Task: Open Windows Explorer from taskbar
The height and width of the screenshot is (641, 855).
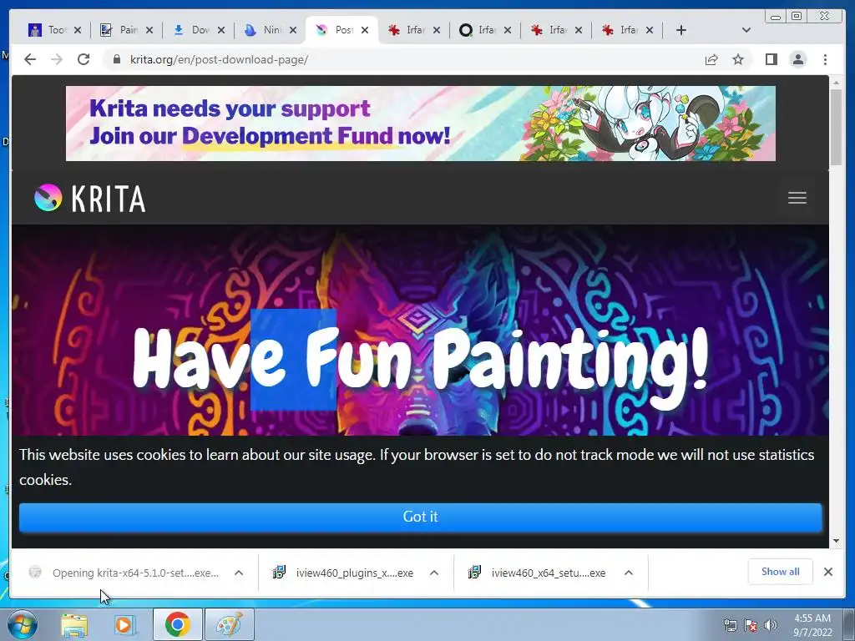Action: (74, 624)
